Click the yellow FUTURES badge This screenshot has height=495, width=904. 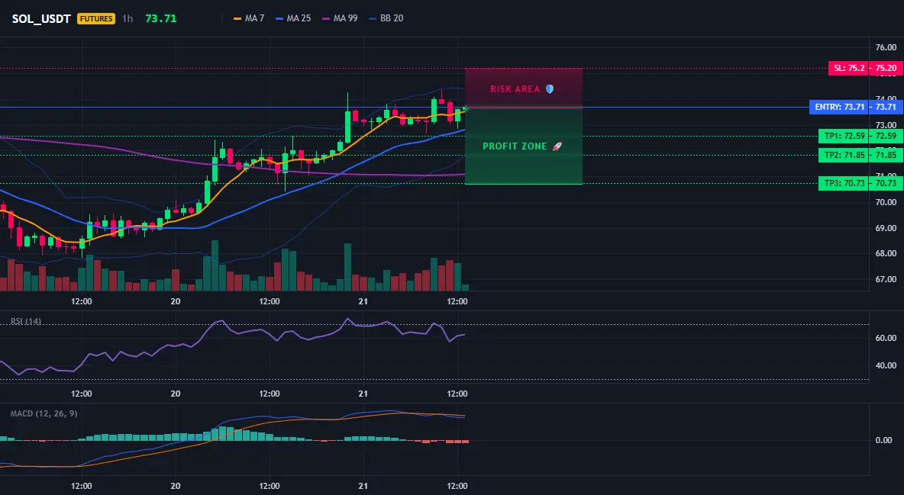click(96, 18)
